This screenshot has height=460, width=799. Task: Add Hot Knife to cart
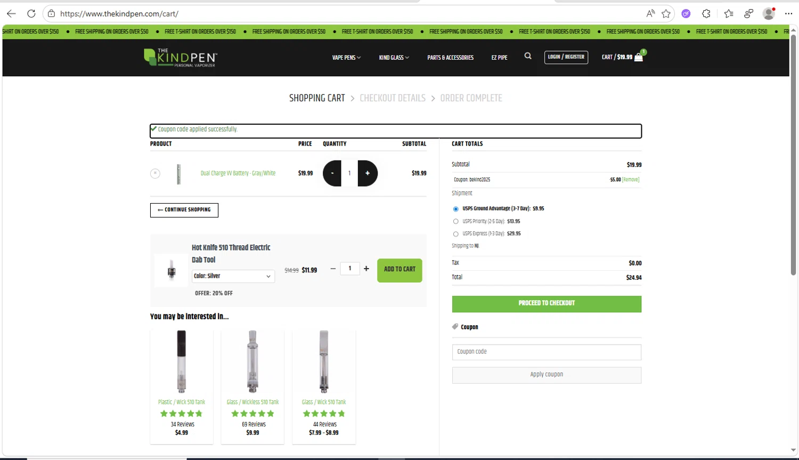pyautogui.click(x=399, y=270)
